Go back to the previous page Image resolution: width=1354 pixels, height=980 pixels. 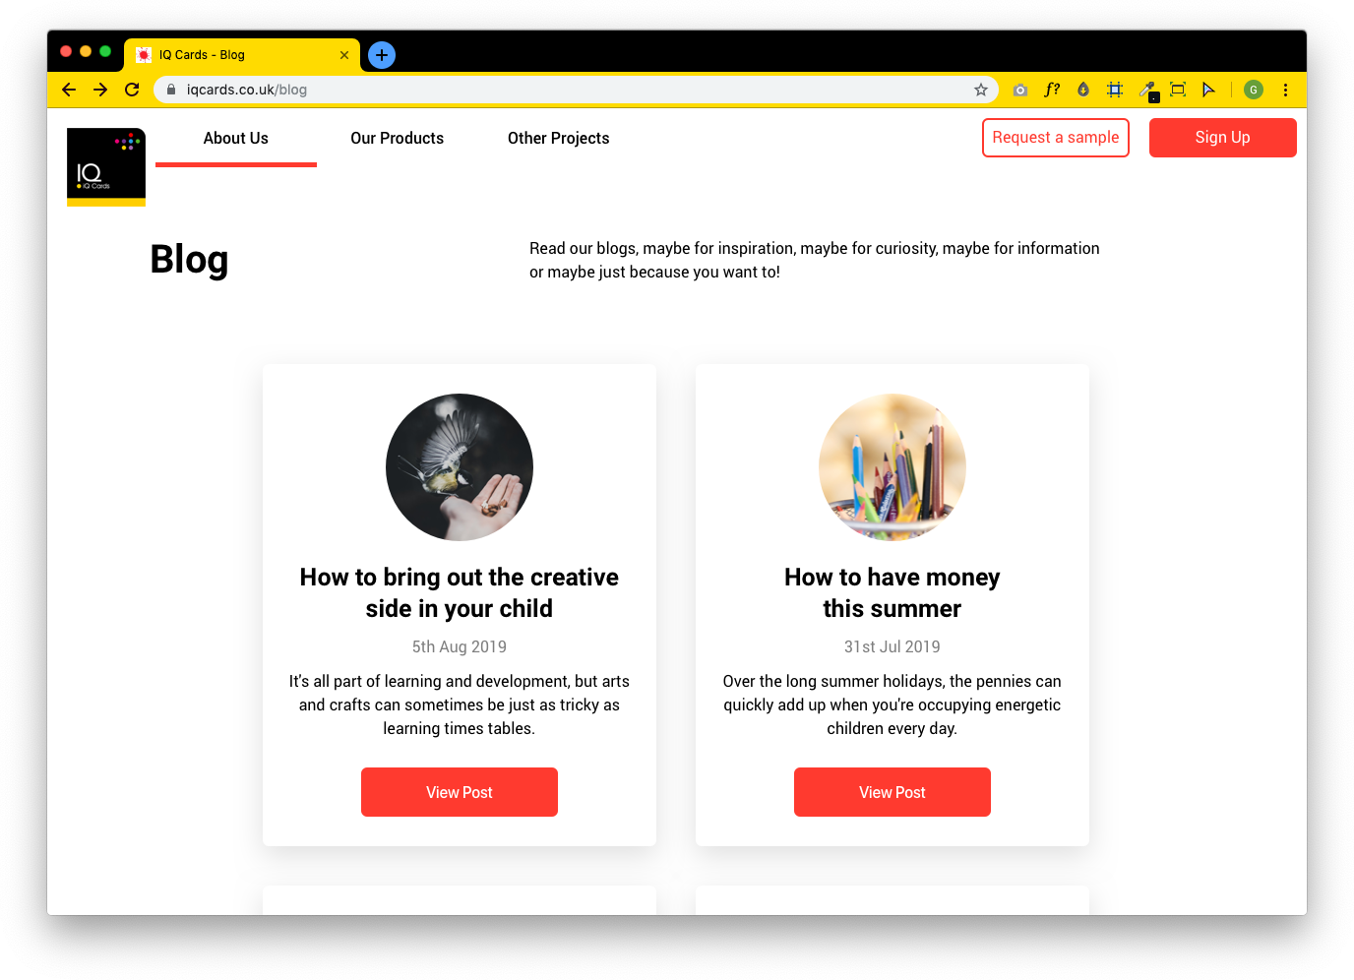[x=69, y=90]
